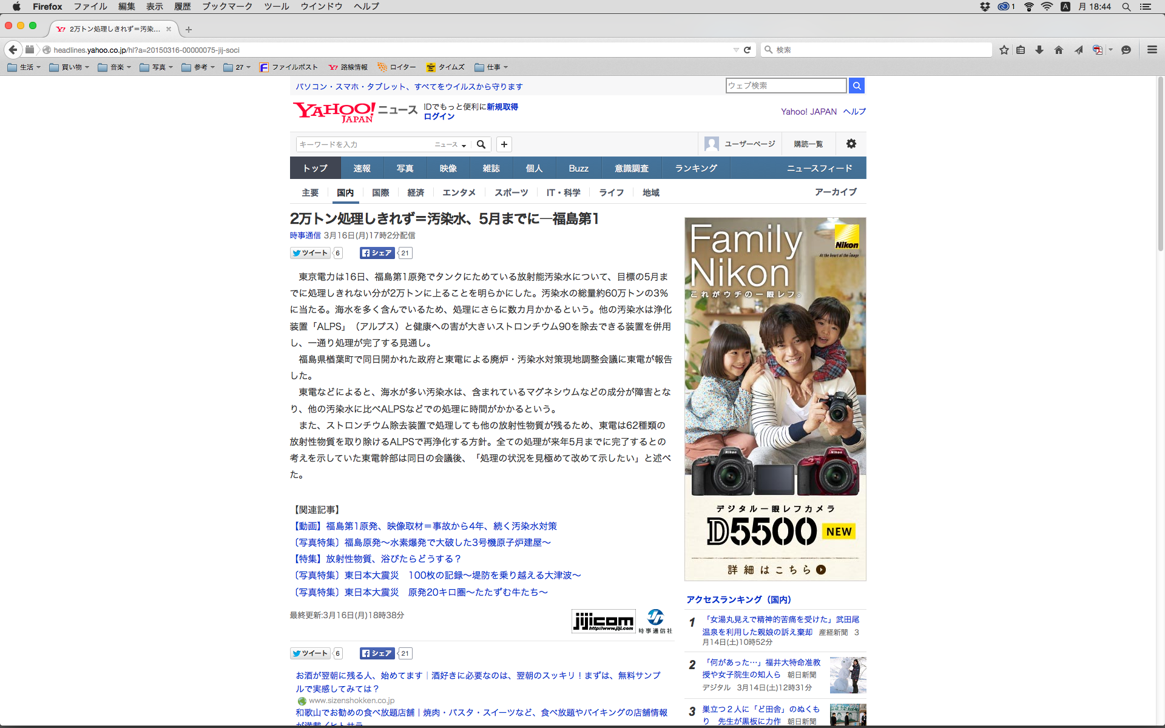Open the Firefox hamburger menu
Screen dimensions: 1165x728
pyautogui.click(x=1152, y=50)
